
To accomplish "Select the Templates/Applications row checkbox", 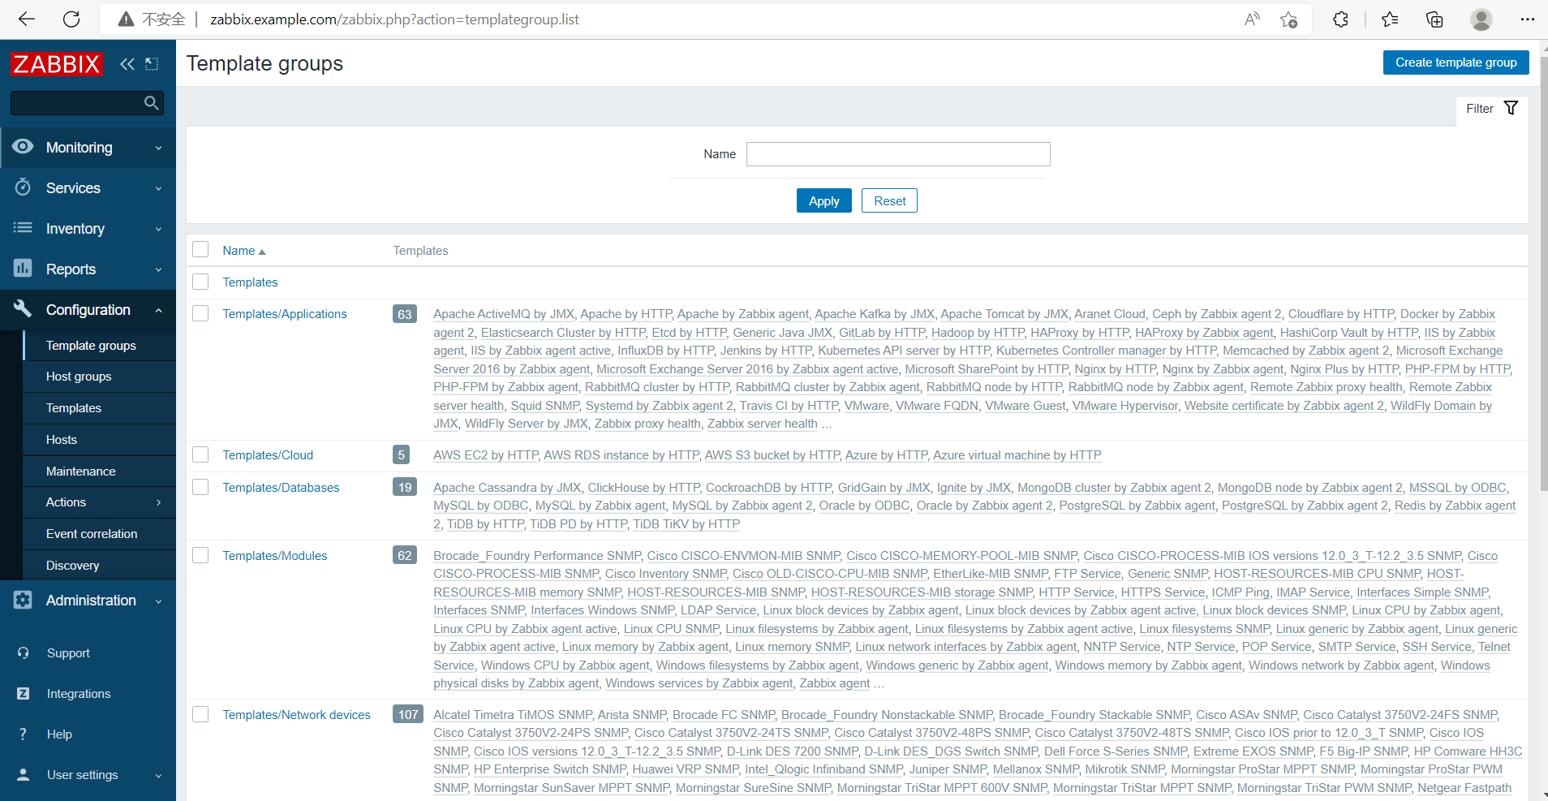I will (200, 313).
